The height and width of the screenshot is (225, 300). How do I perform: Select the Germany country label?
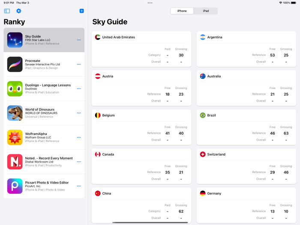click(214, 193)
